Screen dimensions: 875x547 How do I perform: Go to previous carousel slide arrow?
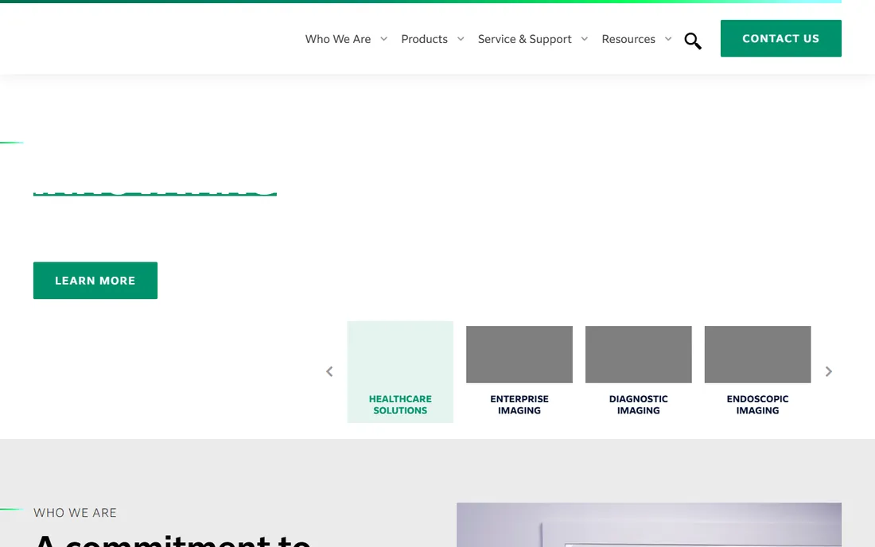[x=329, y=371]
